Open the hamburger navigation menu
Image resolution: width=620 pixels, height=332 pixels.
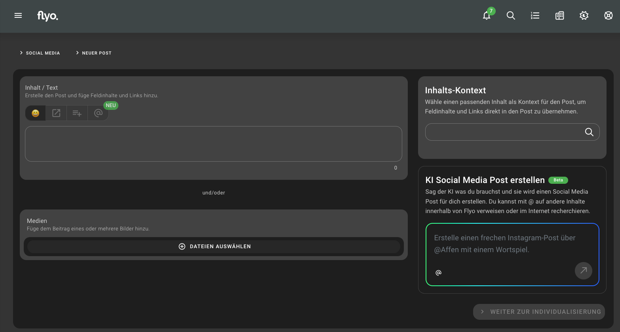tap(18, 15)
